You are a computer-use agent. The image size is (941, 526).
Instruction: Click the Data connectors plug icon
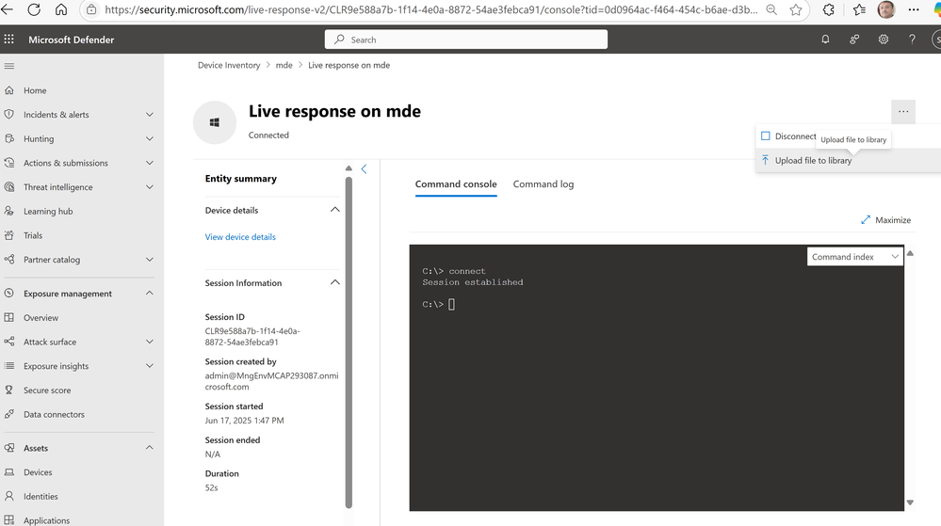coord(9,414)
